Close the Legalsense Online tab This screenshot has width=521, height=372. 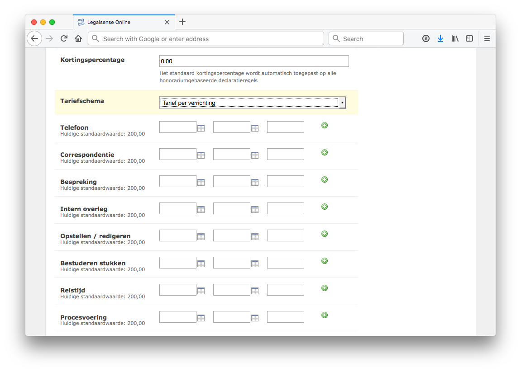click(167, 22)
